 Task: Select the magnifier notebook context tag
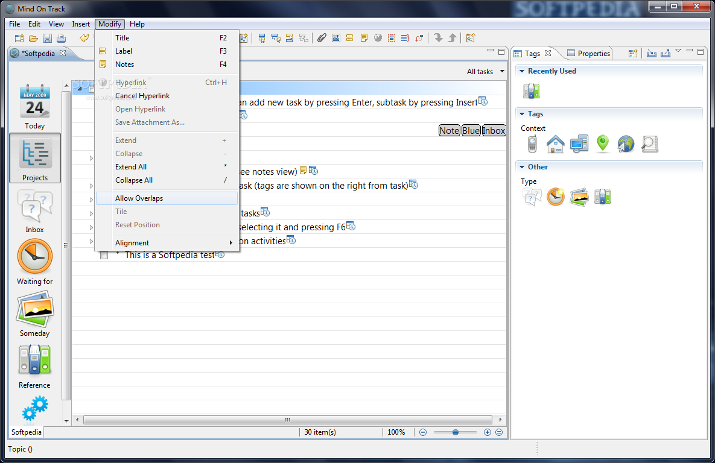coord(649,144)
